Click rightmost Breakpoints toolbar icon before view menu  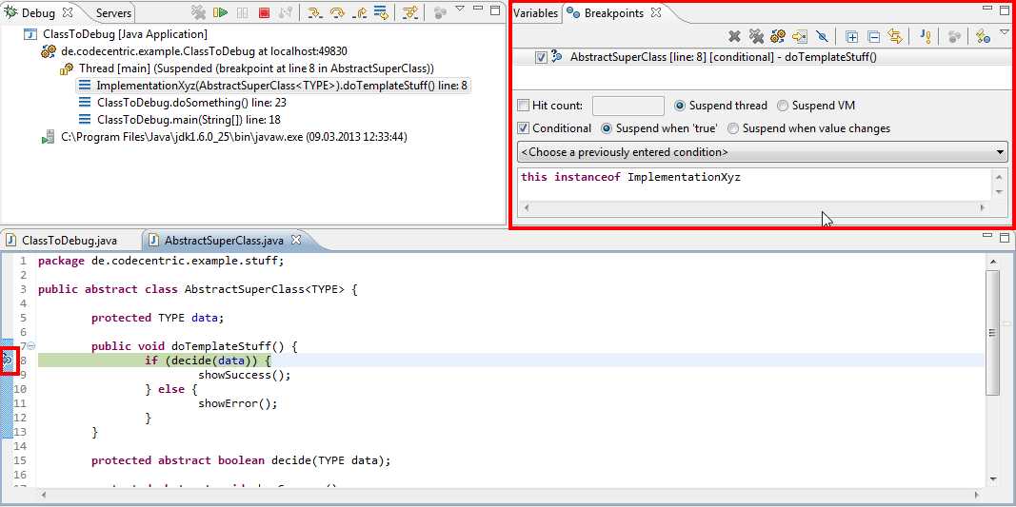[983, 36]
